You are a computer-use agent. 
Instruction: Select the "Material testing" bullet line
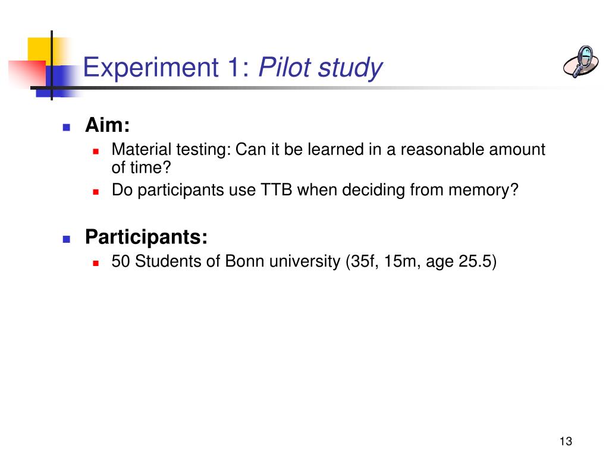coord(328,150)
